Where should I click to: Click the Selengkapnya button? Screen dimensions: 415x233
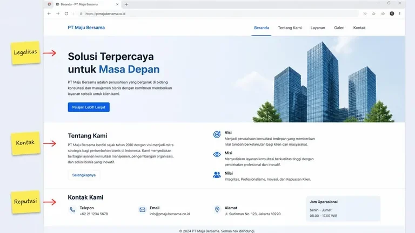pyautogui.click(x=84, y=175)
